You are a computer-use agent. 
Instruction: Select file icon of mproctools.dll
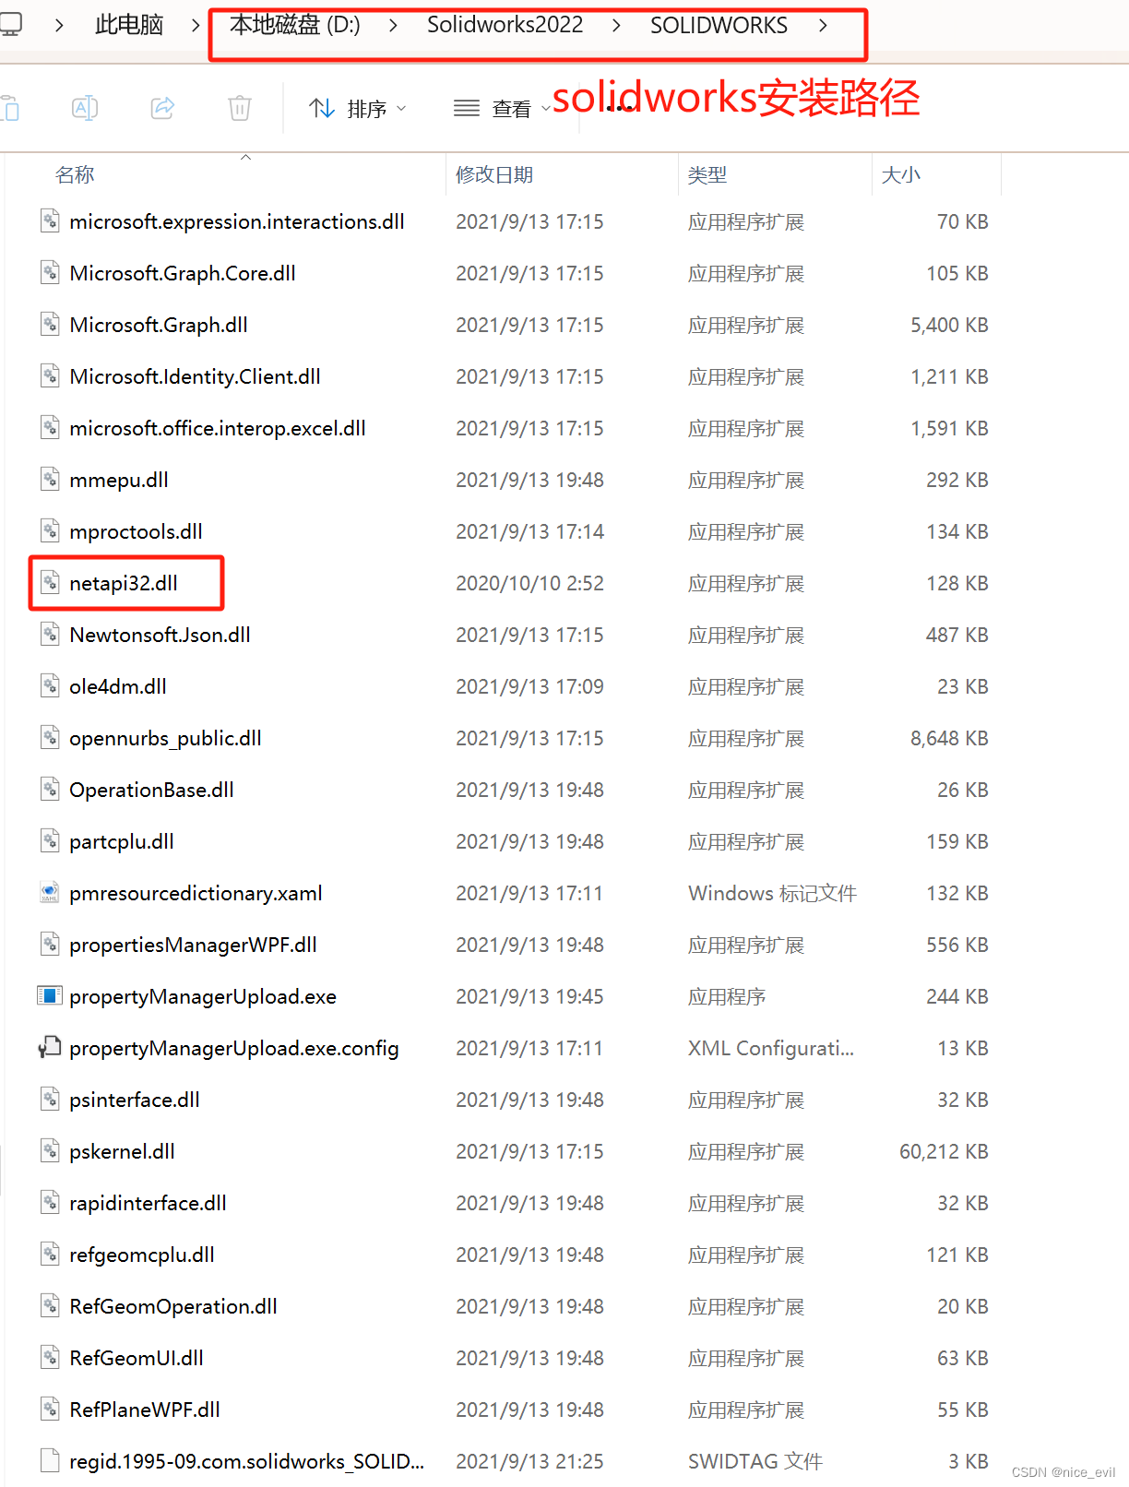50,531
